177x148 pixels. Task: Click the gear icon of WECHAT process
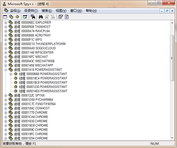11,57
